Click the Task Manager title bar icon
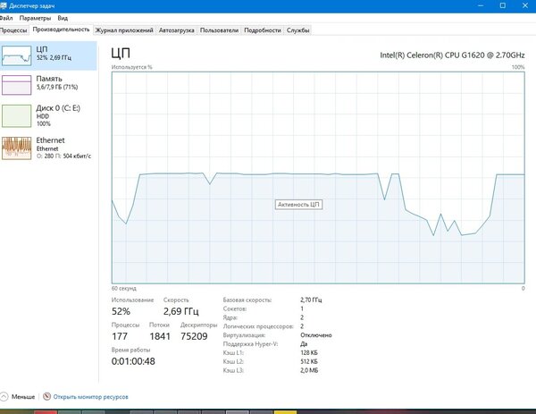The width and height of the screenshot is (536, 414). click(x=4, y=5)
